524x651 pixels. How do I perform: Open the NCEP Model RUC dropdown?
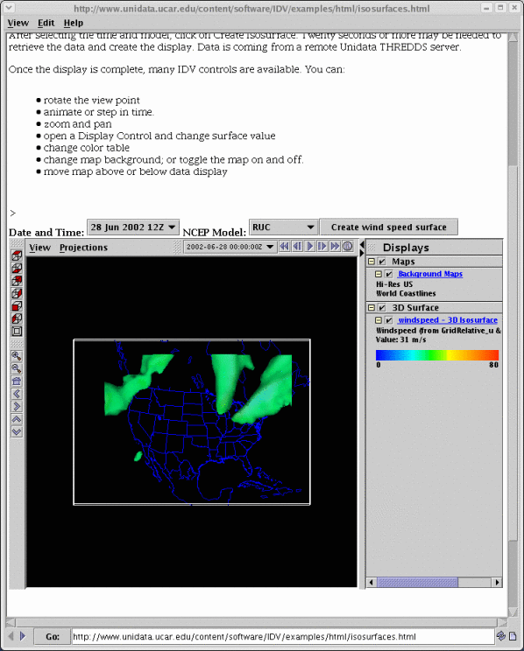pos(283,227)
